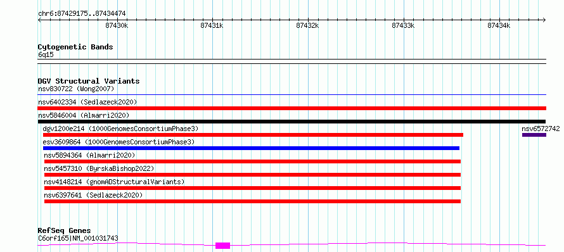This screenshot has width=564, height=252.
Task: Click the 6q15 cytogenetic band label
Action: pos(46,55)
